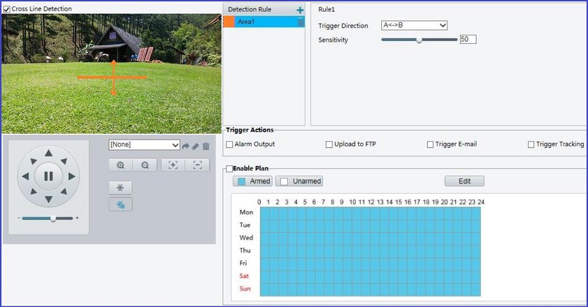Move camera up-left with diagonal arrow

(x=33, y=161)
